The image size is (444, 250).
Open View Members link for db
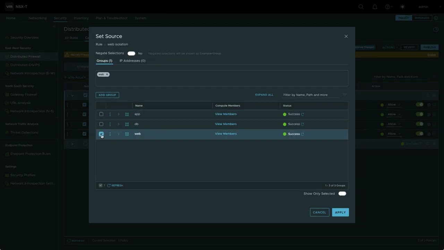(x=225, y=124)
